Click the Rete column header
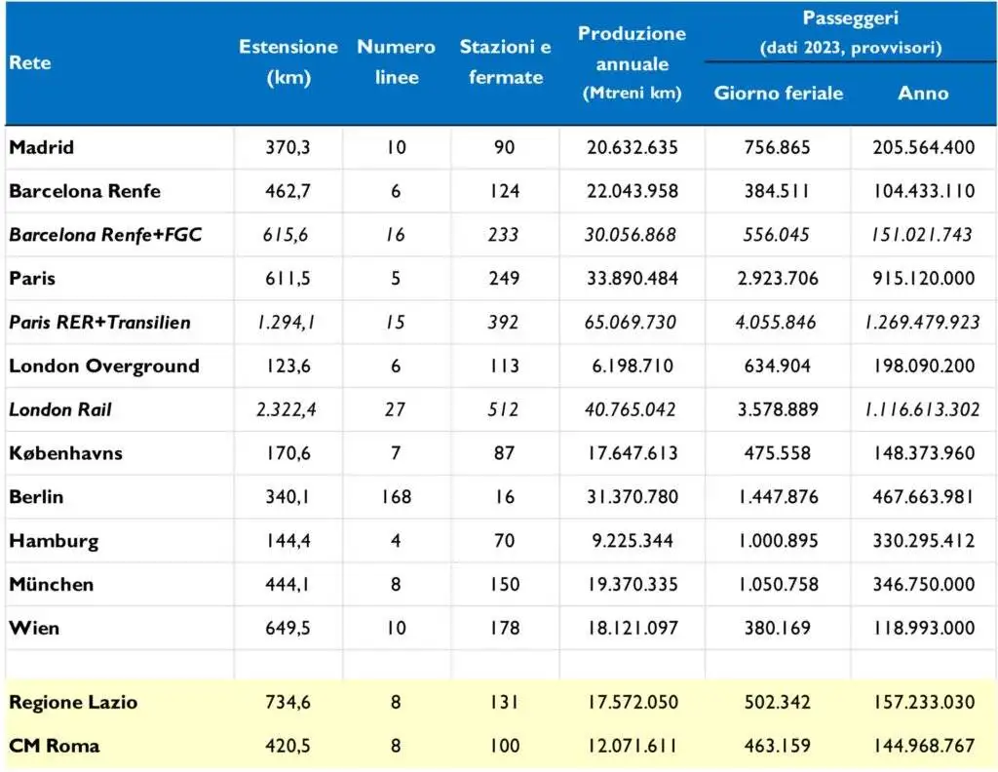 coord(30,63)
